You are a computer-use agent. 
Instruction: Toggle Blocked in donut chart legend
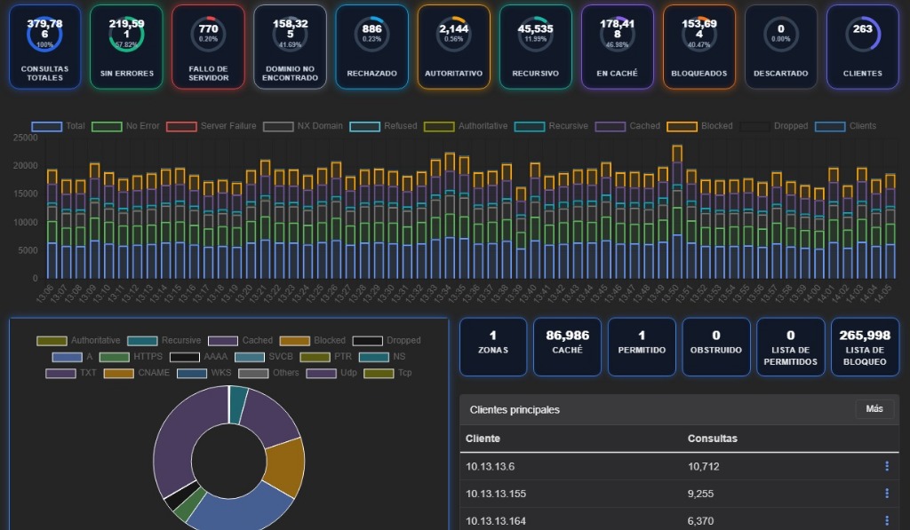pyautogui.click(x=312, y=340)
